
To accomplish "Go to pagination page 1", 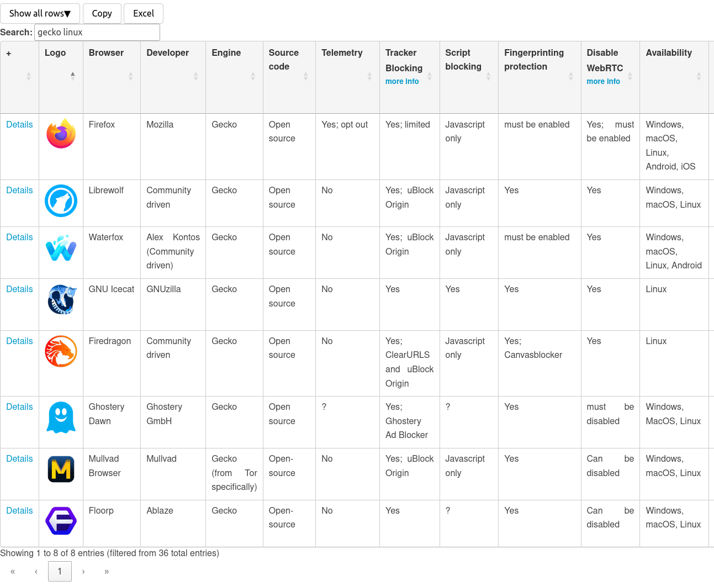I will click(x=60, y=571).
